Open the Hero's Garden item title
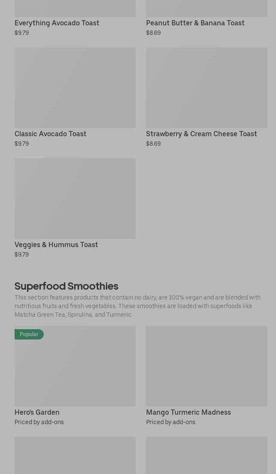Screen dimensions: 276x474 [37, 412]
